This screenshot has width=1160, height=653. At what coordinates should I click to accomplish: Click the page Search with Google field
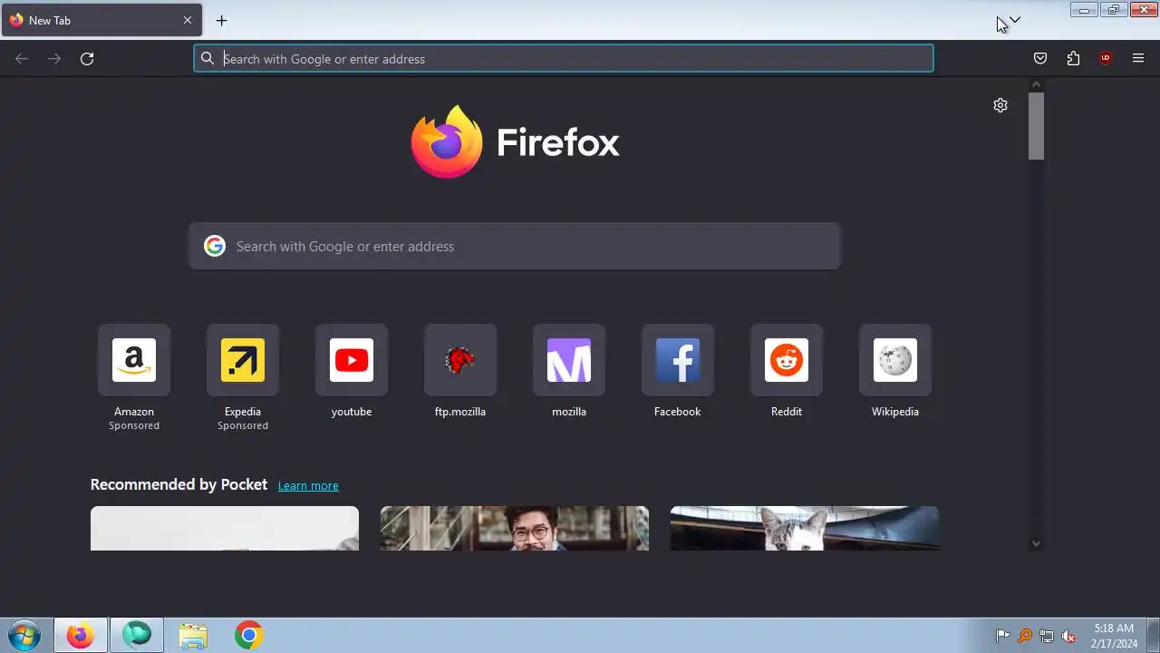coord(515,246)
